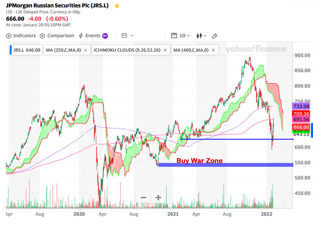Expand the date range dropdown chevron

tap(132, 36)
